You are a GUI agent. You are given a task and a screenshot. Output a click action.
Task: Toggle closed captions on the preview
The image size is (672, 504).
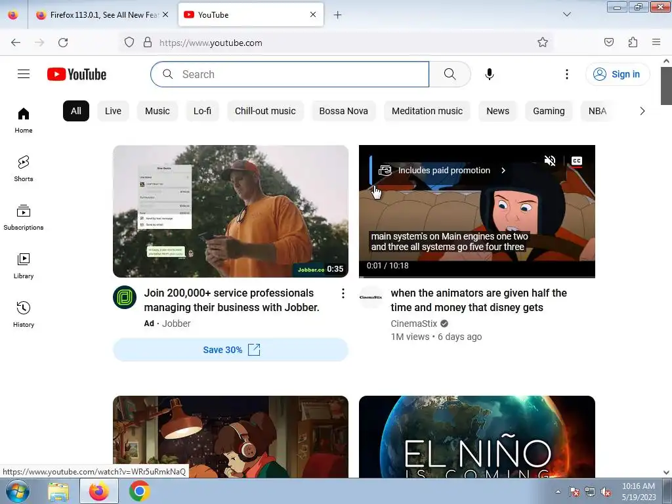point(577,161)
